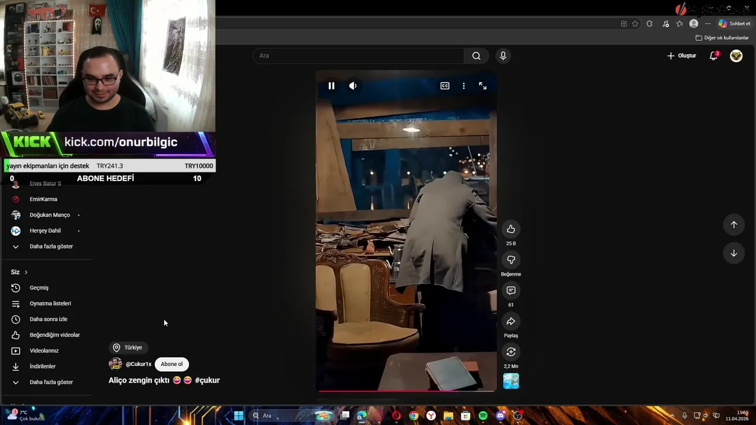Open the #çukur hashtag link
756x425 pixels.
point(207,380)
